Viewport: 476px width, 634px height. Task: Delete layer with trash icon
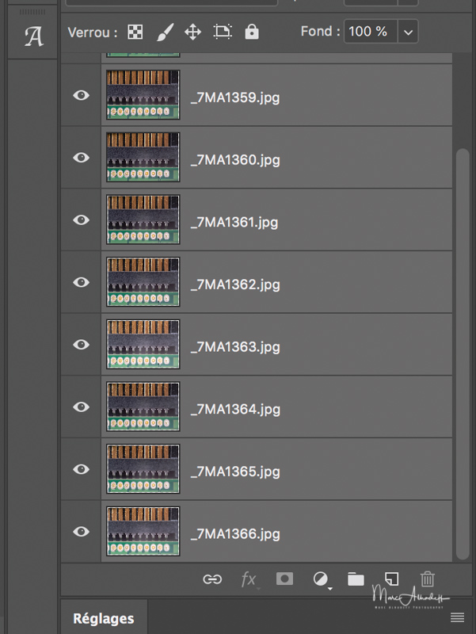click(x=428, y=579)
